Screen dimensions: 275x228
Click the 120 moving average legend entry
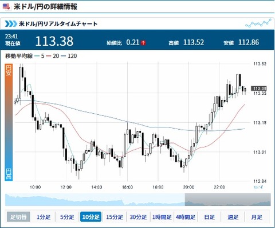point(69,56)
